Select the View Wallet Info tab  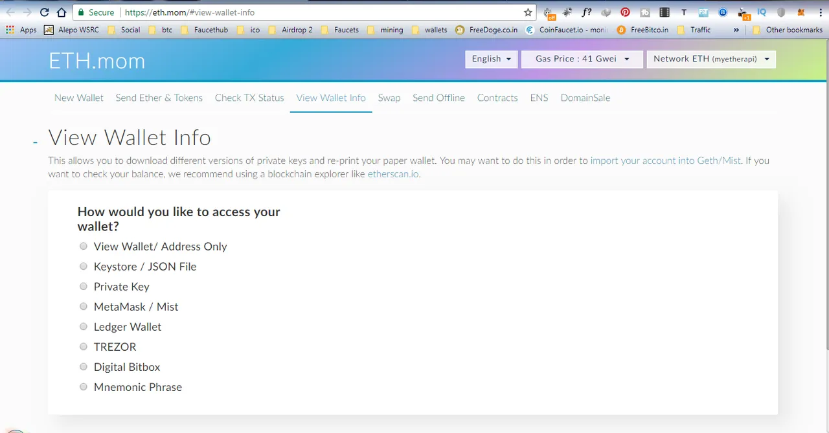pyautogui.click(x=331, y=98)
